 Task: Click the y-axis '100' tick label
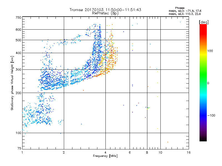18,133
